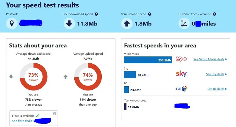236x127 pixels.
Task: Click the green Fibre is available checkmark
Action: 37,116
